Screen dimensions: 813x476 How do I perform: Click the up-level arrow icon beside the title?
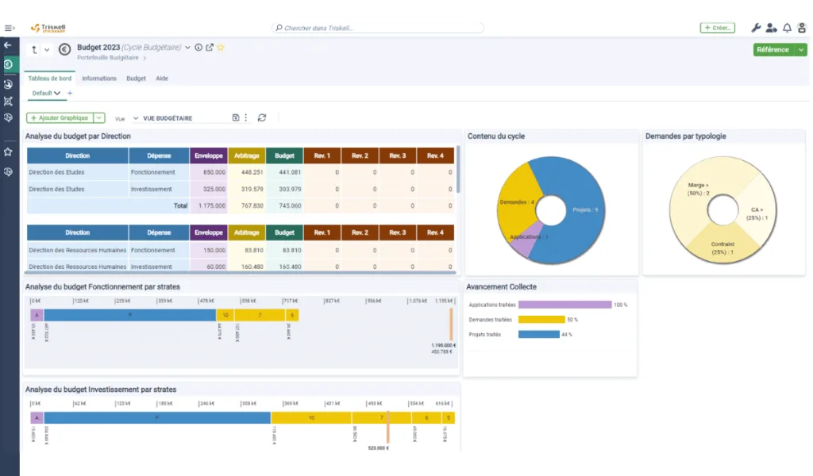(34, 50)
